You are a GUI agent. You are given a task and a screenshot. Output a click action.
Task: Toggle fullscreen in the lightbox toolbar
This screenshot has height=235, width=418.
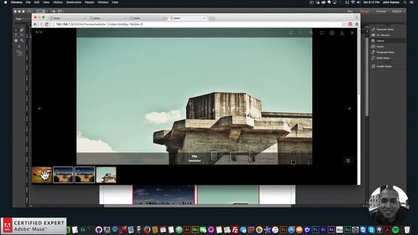pos(321,33)
